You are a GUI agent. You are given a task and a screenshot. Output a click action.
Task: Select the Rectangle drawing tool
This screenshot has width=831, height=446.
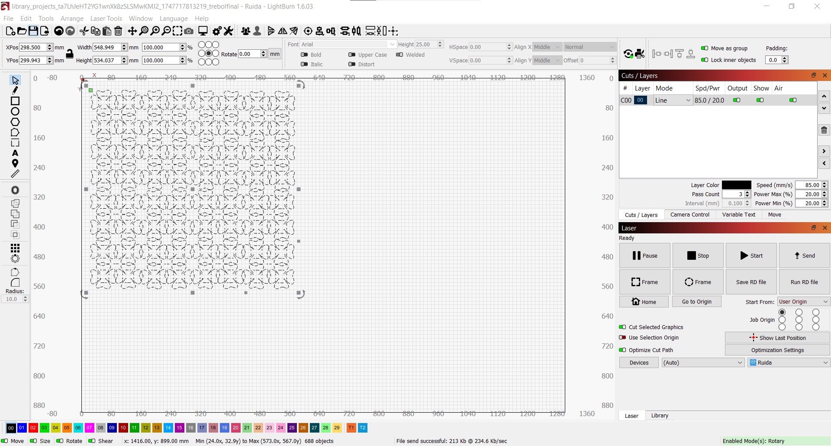pyautogui.click(x=15, y=101)
